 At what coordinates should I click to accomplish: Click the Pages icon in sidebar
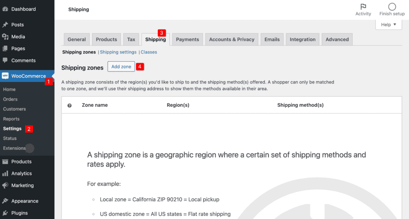point(5,49)
